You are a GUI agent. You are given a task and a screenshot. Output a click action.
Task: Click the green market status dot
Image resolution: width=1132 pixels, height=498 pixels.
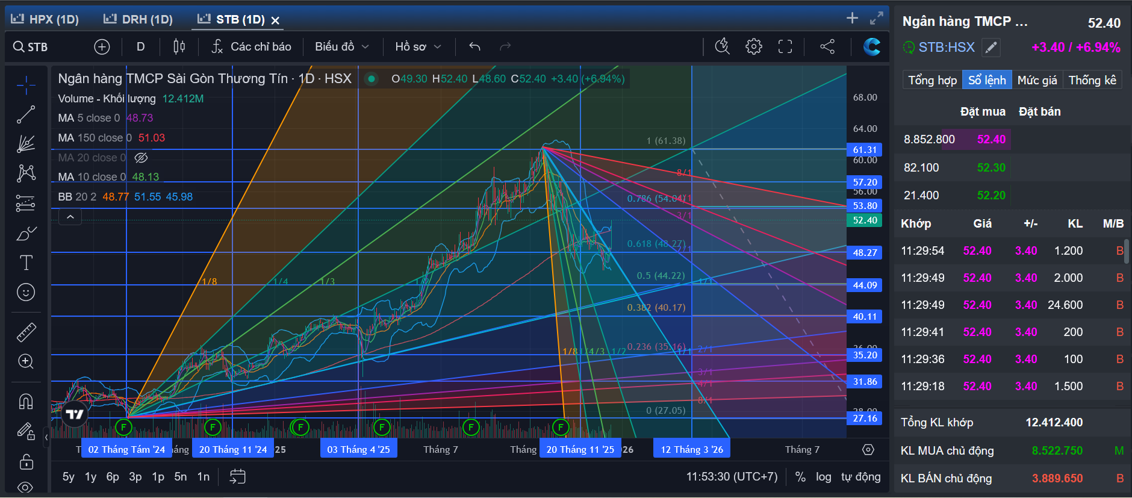point(372,79)
